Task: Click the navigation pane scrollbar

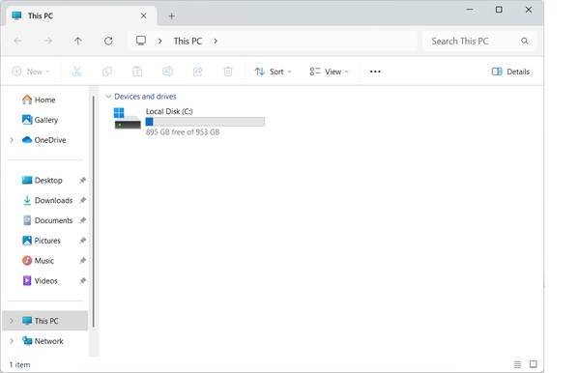Action: (x=94, y=211)
